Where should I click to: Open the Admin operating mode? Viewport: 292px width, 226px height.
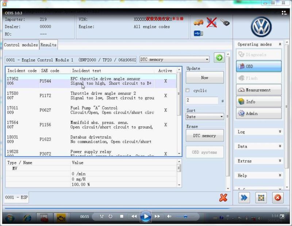click(x=259, y=113)
